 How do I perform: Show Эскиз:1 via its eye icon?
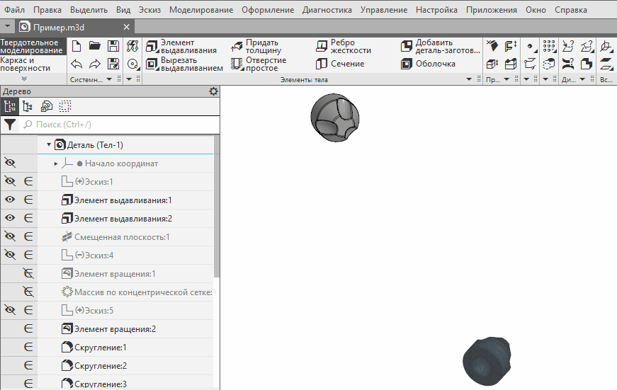tap(10, 182)
